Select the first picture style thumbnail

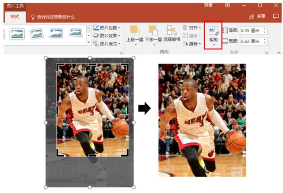point(17,34)
